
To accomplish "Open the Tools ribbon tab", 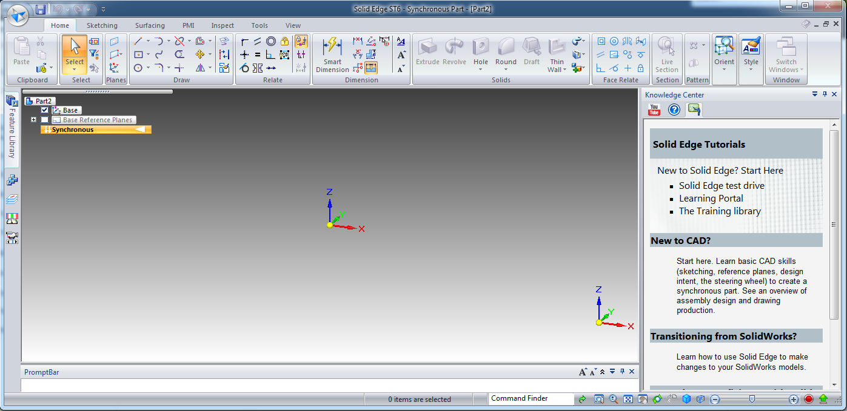I will pyautogui.click(x=259, y=25).
